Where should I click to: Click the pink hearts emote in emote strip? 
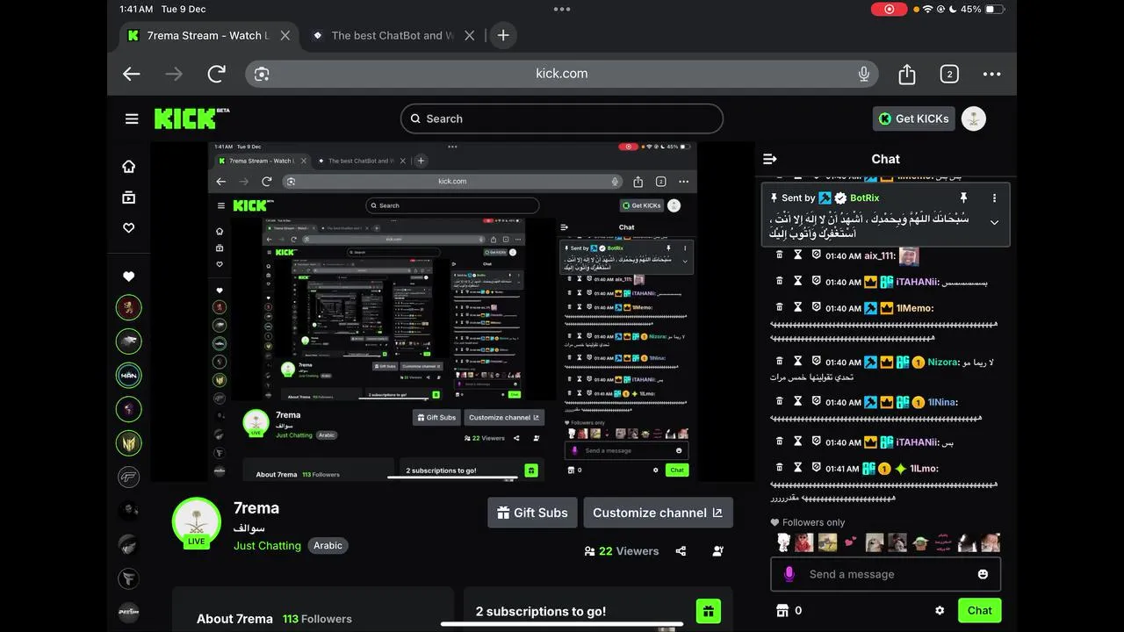[x=850, y=542]
